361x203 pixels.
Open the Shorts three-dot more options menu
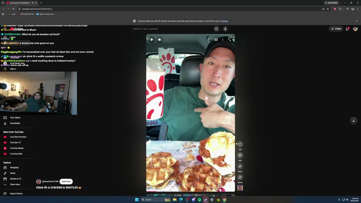[223, 40]
